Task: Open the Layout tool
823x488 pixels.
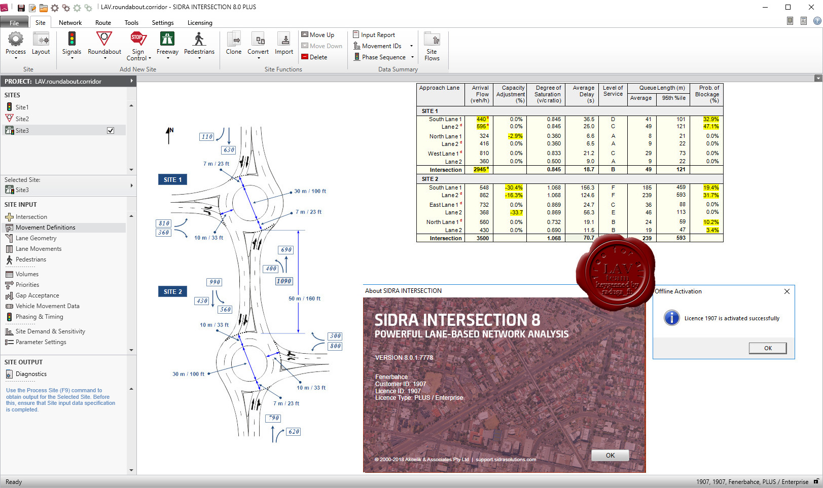Action: 41,44
